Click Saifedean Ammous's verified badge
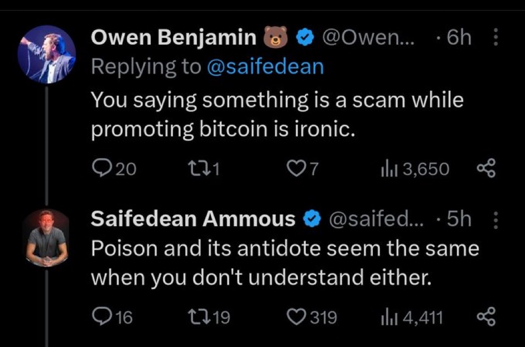 (310, 219)
